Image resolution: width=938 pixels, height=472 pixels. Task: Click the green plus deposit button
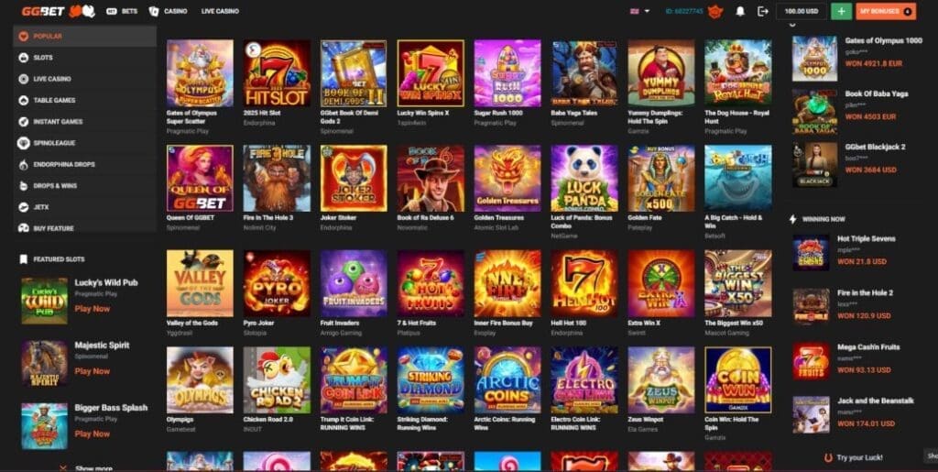click(841, 11)
